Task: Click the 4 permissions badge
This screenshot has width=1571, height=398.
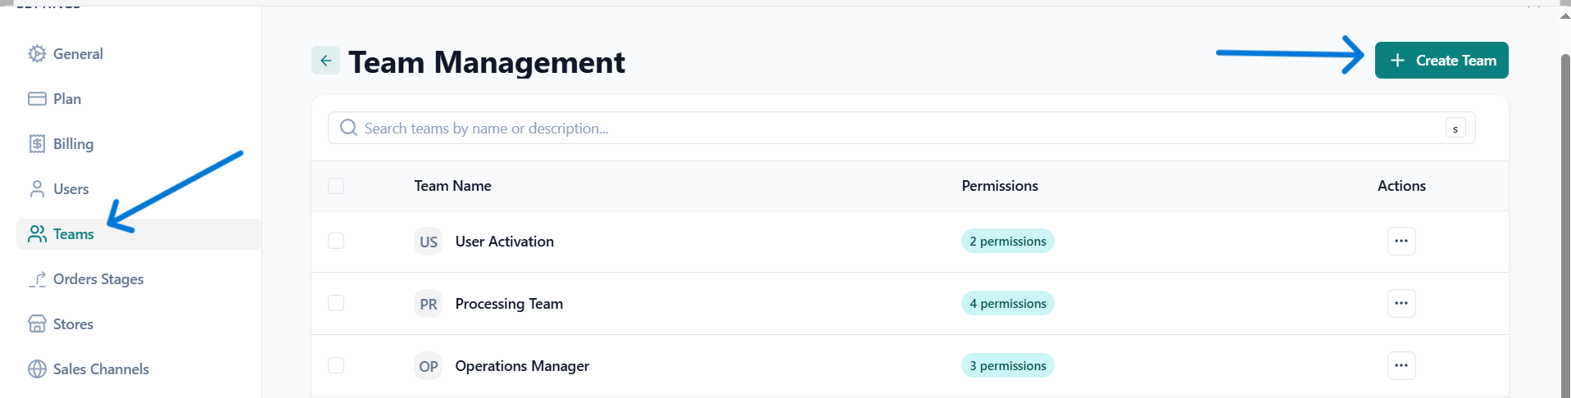Action: [x=1007, y=304]
